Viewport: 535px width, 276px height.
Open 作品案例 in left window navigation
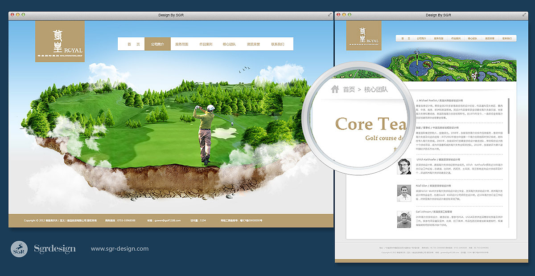point(206,44)
